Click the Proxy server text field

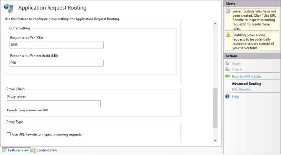pos(54,104)
